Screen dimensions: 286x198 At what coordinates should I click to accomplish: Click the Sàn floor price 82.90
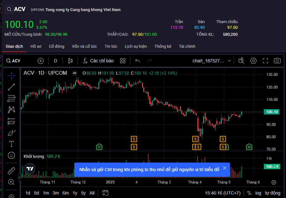coord(200,27)
